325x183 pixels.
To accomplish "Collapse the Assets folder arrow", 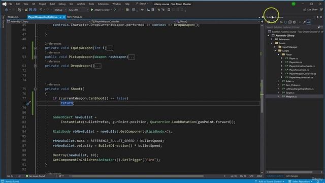I will 272,43.
